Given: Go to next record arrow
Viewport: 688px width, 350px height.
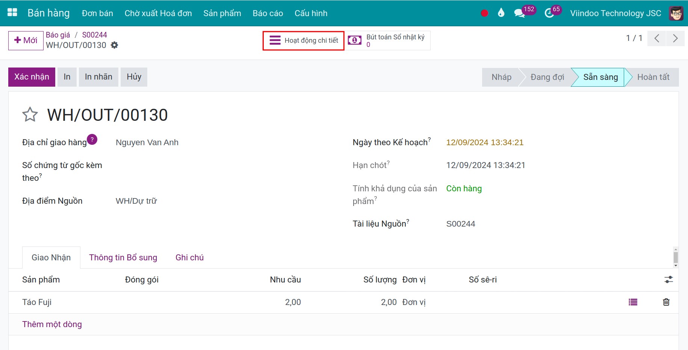Looking at the screenshot, I should tap(675, 38).
